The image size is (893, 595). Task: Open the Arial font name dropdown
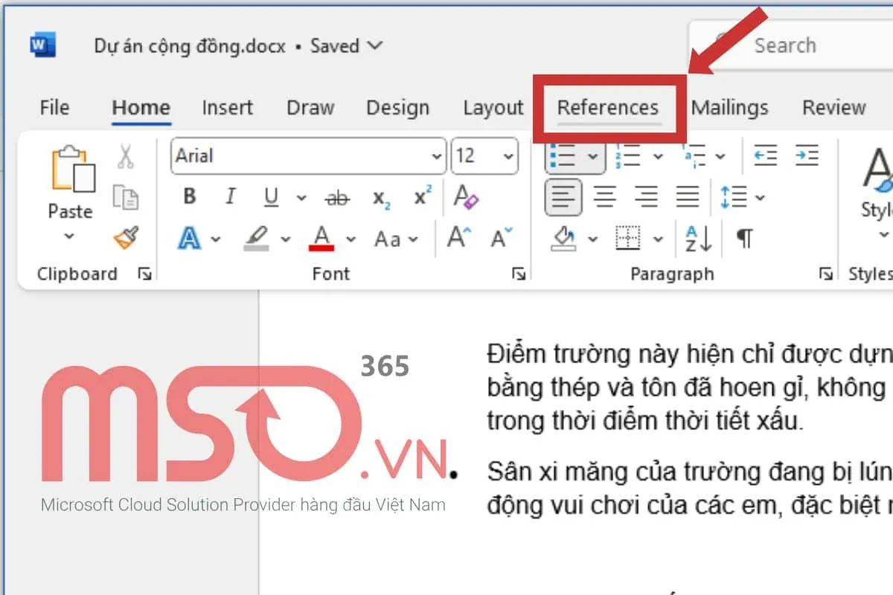coord(436,156)
